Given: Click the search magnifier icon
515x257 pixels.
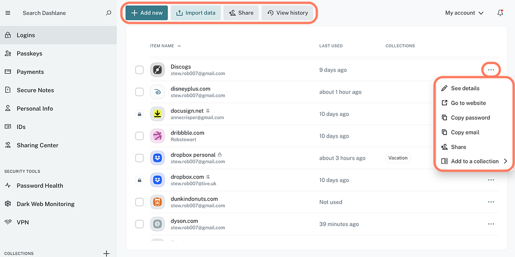Looking at the screenshot, I should click(109, 13).
